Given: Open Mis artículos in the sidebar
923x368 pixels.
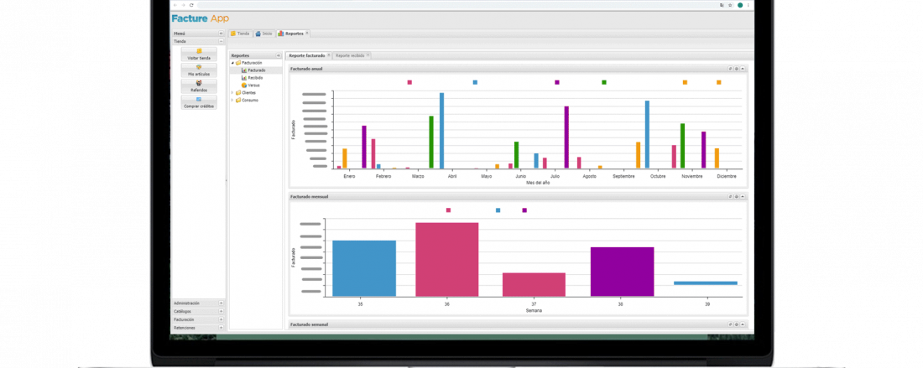Looking at the screenshot, I should coord(199,70).
